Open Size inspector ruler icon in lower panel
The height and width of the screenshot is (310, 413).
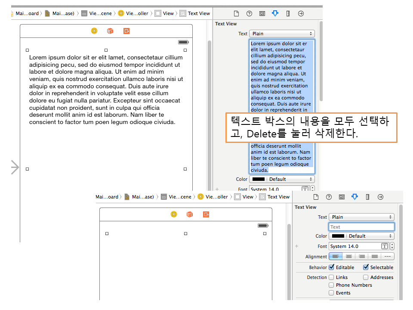pos(367,197)
